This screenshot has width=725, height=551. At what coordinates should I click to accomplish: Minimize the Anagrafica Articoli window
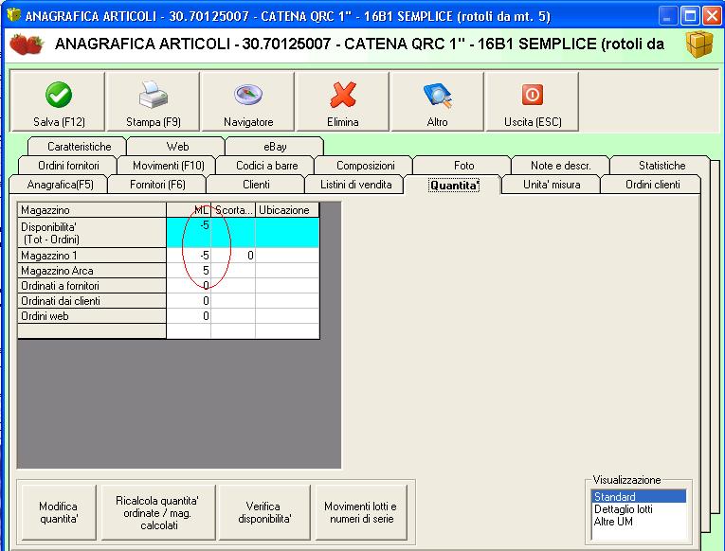pyautogui.click(x=667, y=16)
